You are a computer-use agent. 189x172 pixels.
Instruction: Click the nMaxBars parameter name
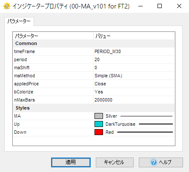24,100
